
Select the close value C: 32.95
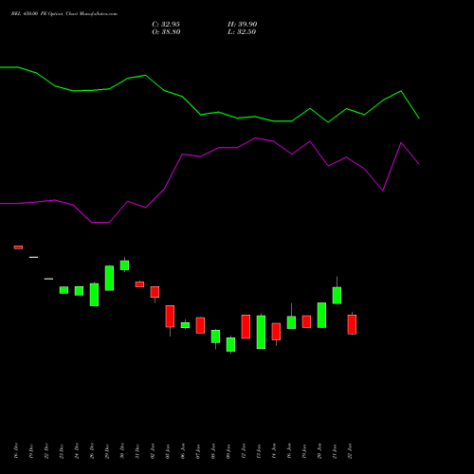166,25
